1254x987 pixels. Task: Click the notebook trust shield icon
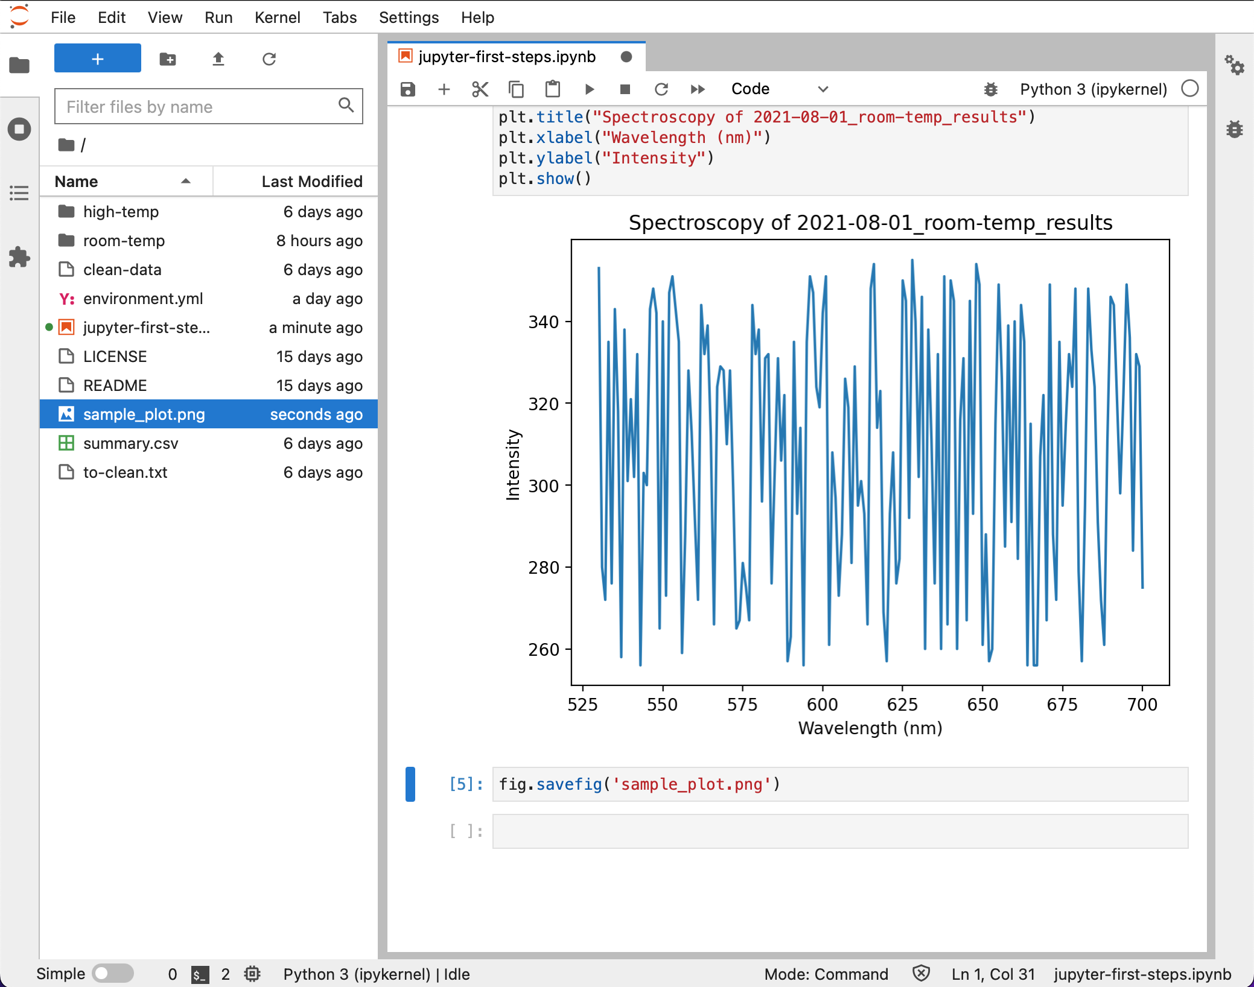pyautogui.click(x=921, y=973)
